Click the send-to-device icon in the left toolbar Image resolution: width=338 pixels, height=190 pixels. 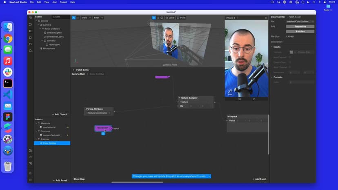pos(30,157)
